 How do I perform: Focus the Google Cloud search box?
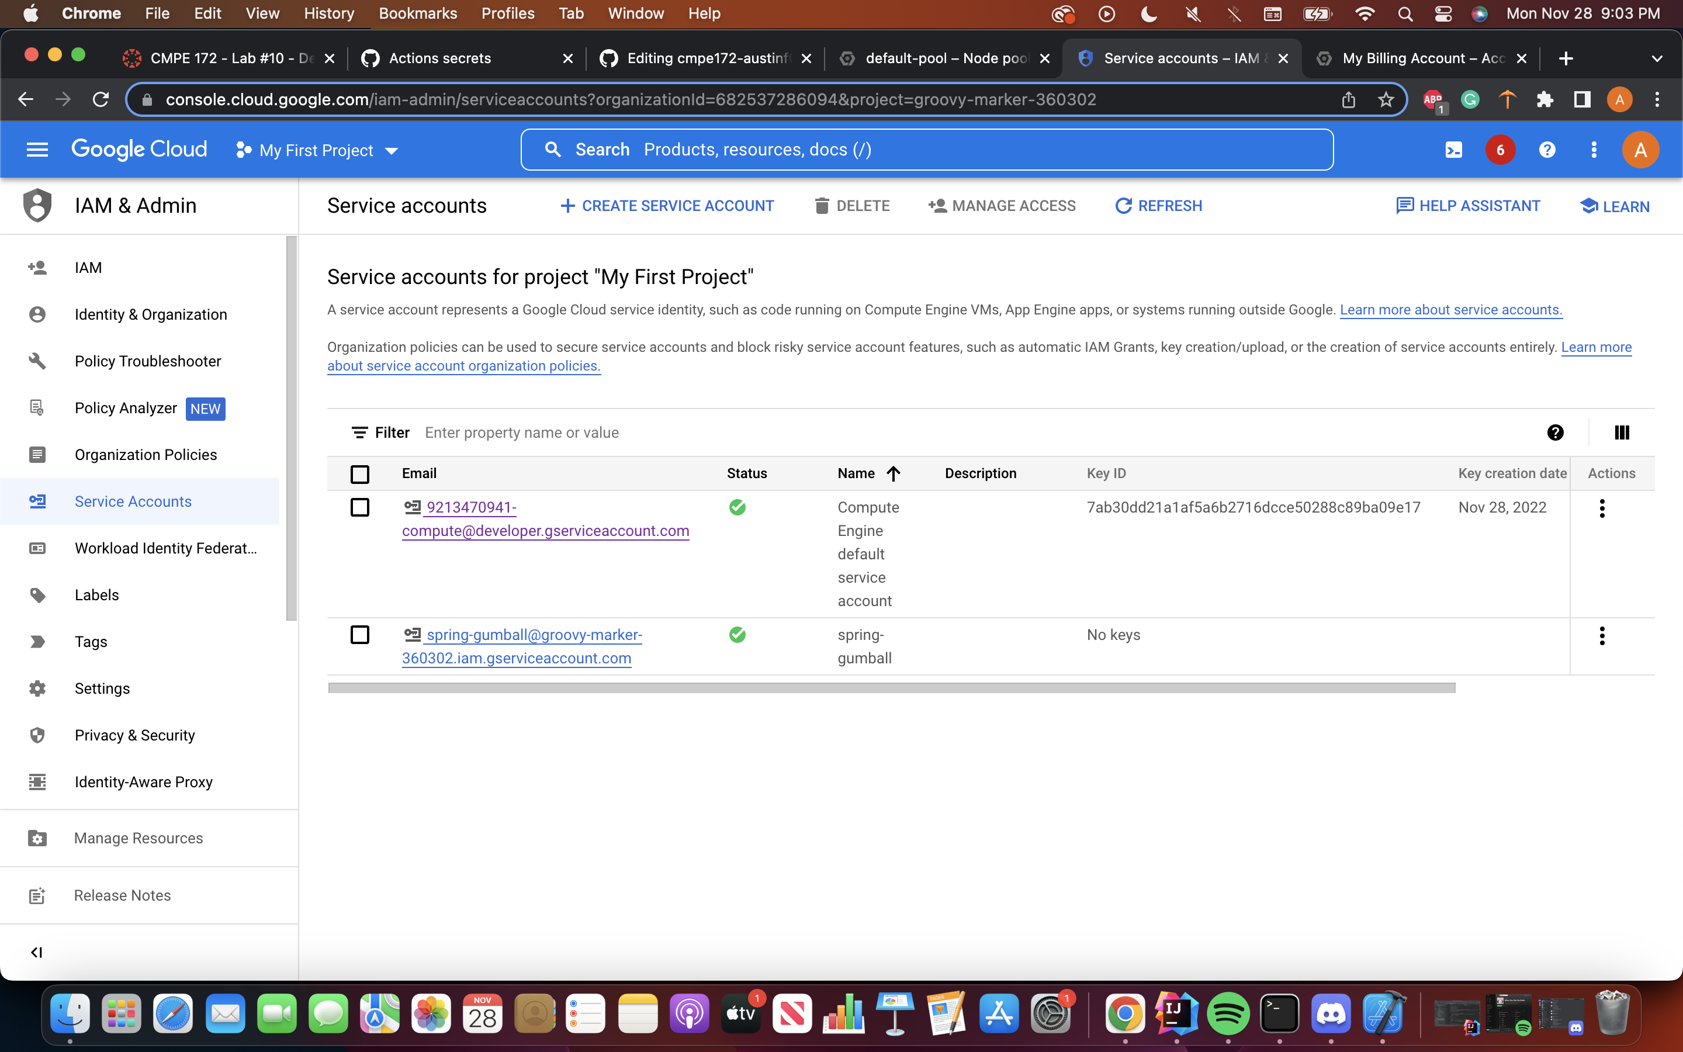click(926, 150)
